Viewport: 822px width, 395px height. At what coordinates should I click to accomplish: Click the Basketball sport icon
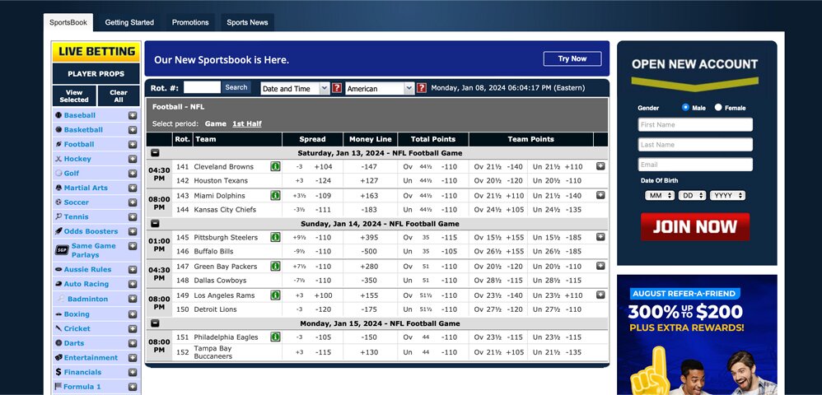tap(58, 130)
